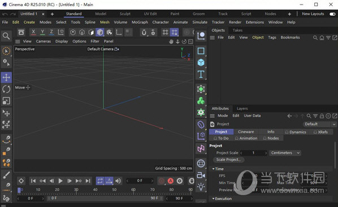Click the keyframe diamond button
The height and width of the screenshot is (207, 338).
[x=21, y=180]
